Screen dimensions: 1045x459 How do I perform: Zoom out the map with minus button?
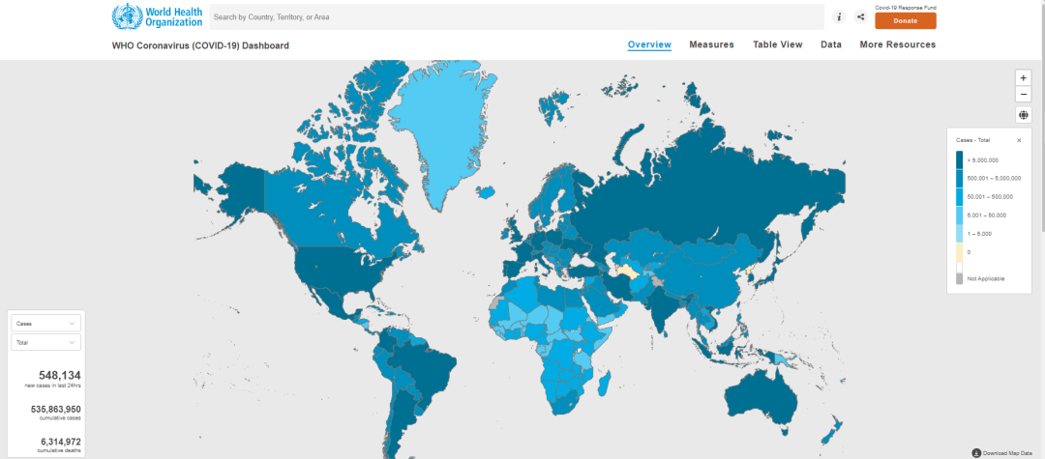coord(1024,95)
